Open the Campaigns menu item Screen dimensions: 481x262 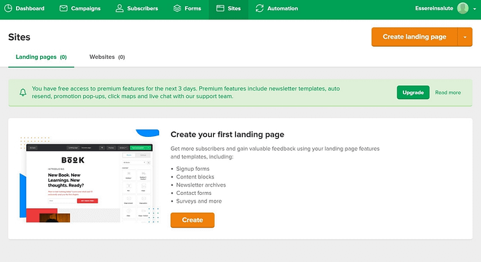point(80,8)
